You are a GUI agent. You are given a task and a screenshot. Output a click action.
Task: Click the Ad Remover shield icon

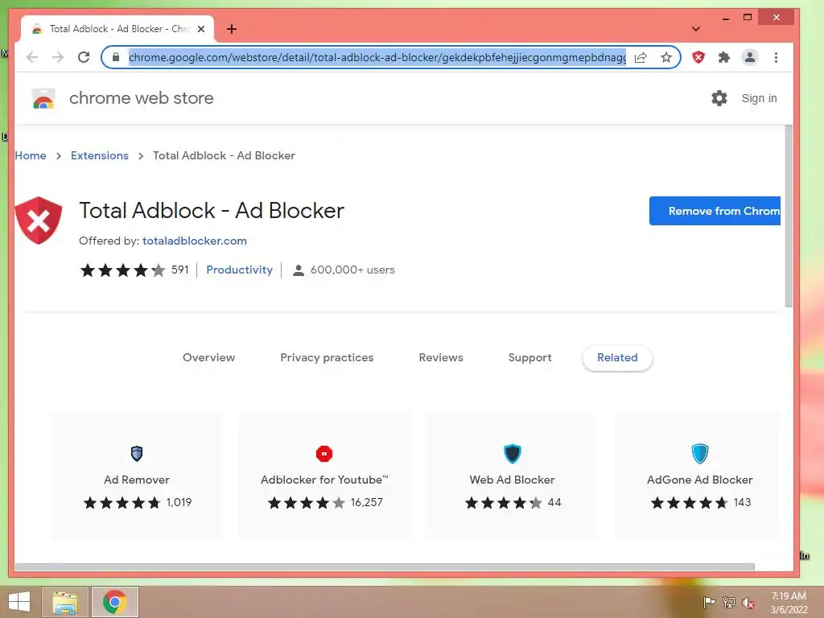tap(137, 453)
